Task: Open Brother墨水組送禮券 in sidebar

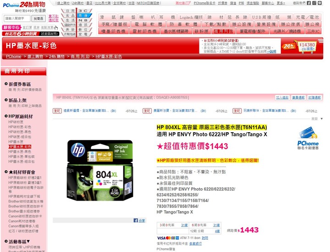Action: pos(24,211)
